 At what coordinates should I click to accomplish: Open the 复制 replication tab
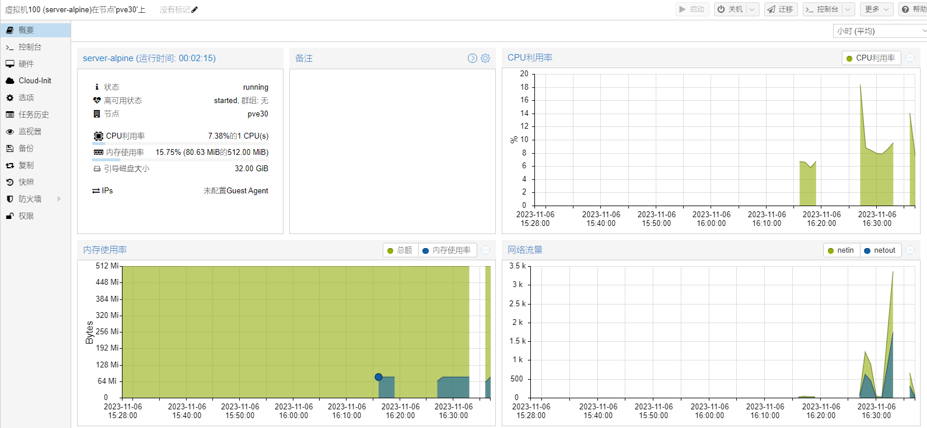(x=36, y=165)
